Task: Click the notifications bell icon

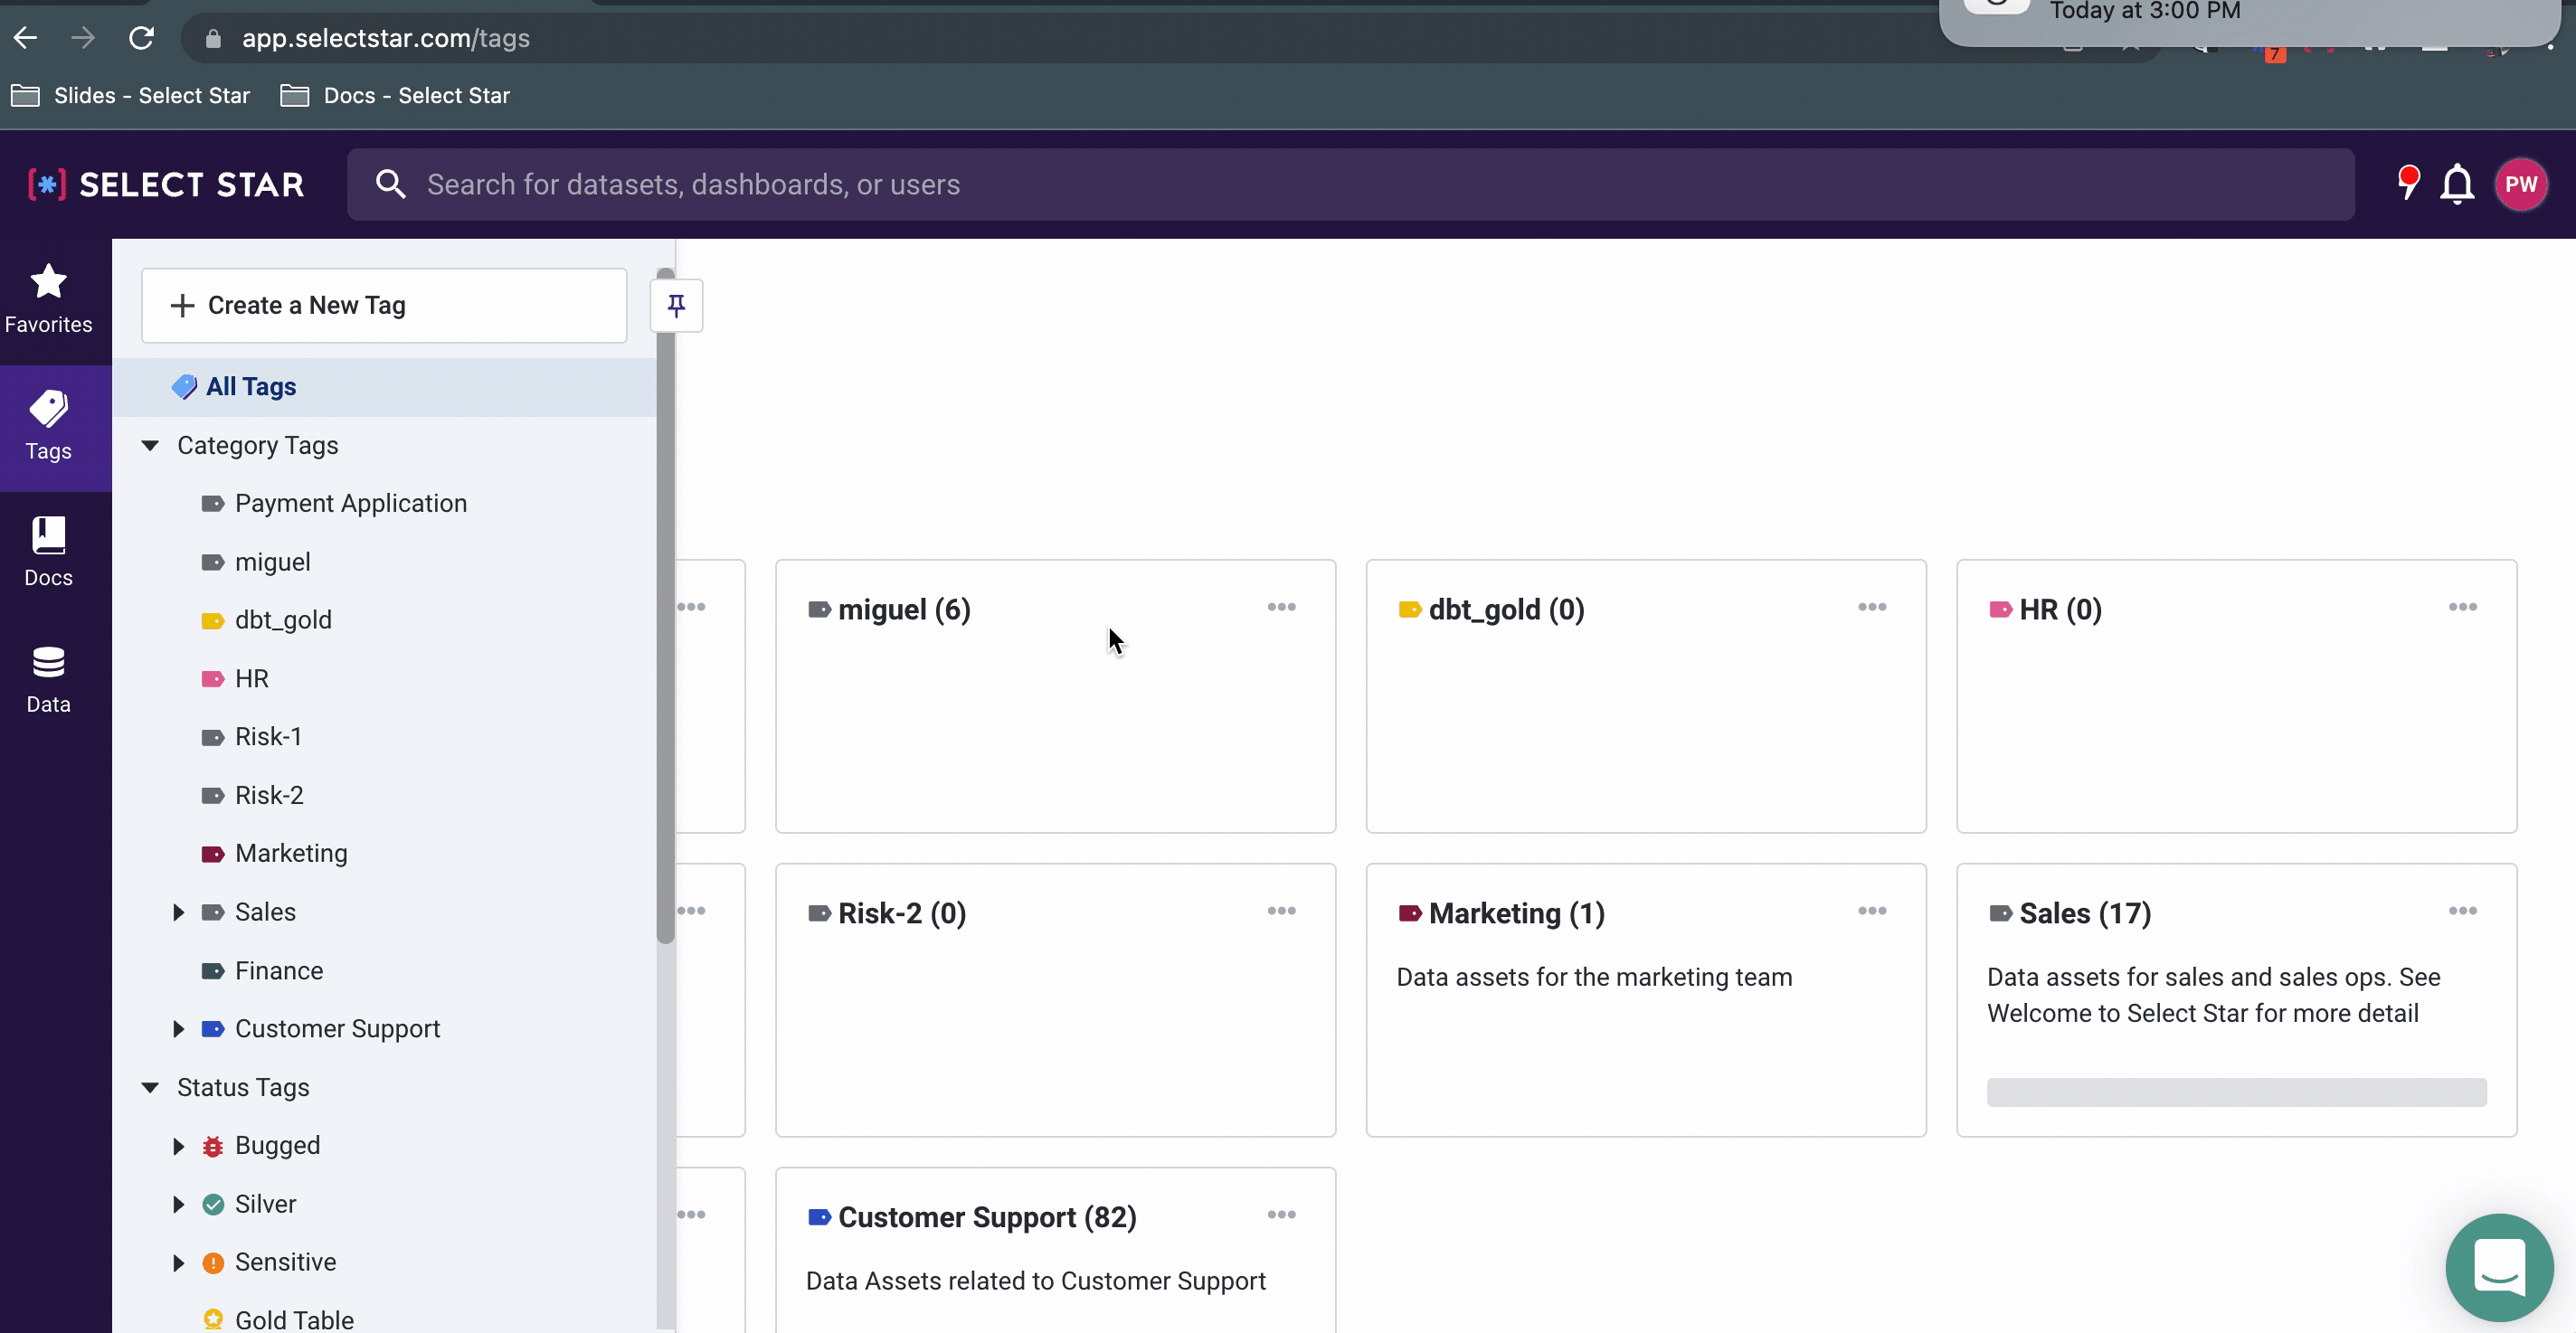Action: coord(2456,184)
